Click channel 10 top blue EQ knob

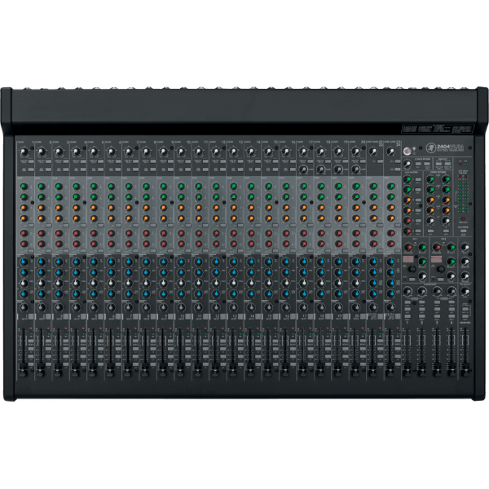tap(179, 262)
